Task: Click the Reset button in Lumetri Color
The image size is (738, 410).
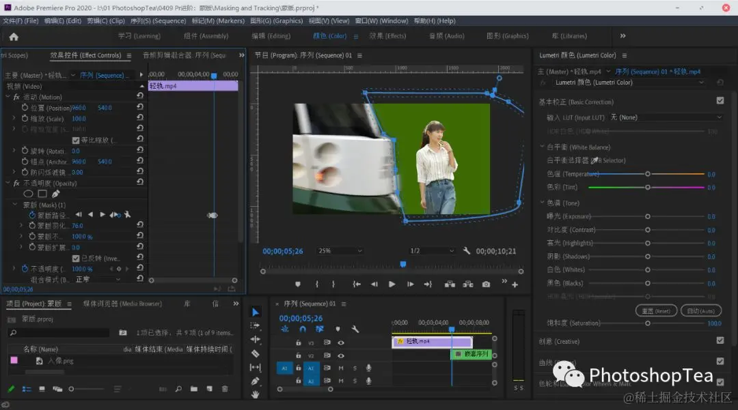Action: click(x=655, y=310)
